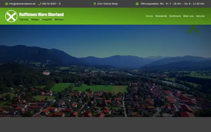Open the Zum Online-Shop link
This screenshot has width=211, height=132.
108,4
